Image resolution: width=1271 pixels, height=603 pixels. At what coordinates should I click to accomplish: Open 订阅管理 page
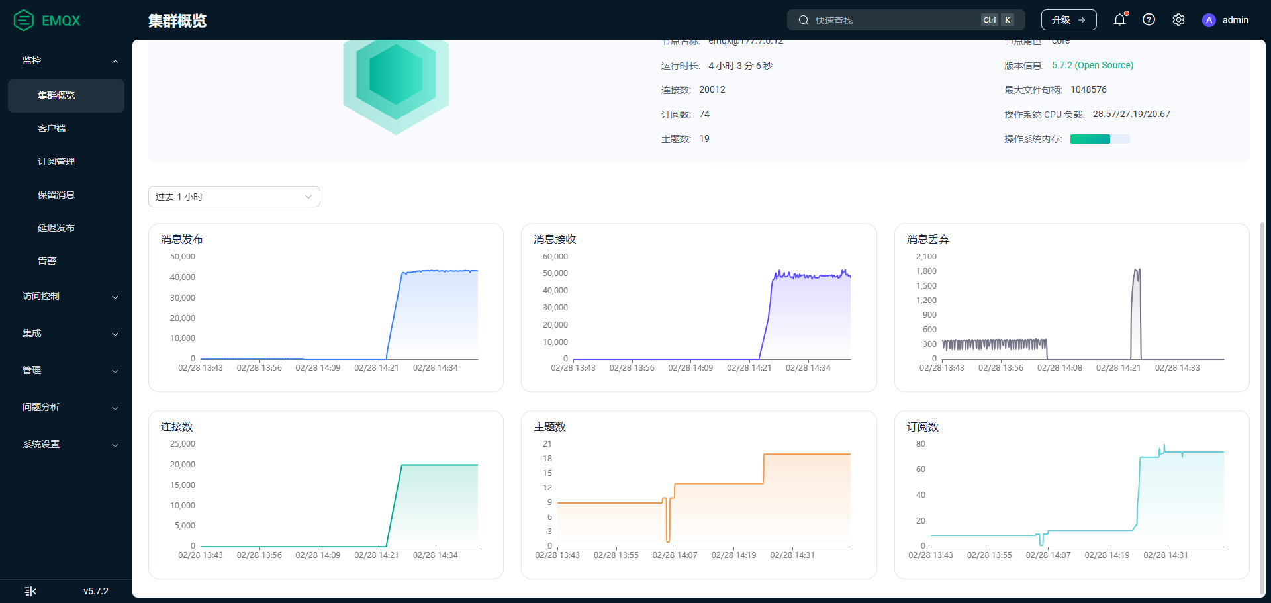pos(66,162)
